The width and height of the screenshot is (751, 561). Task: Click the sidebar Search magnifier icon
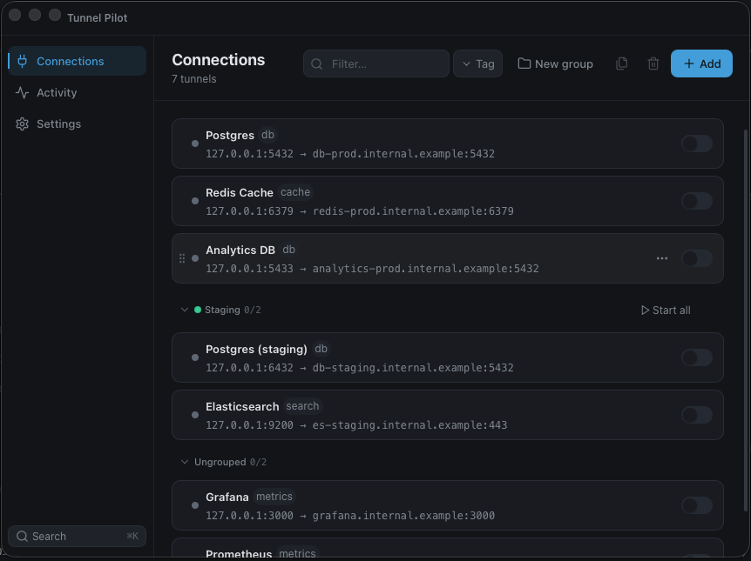click(x=22, y=536)
